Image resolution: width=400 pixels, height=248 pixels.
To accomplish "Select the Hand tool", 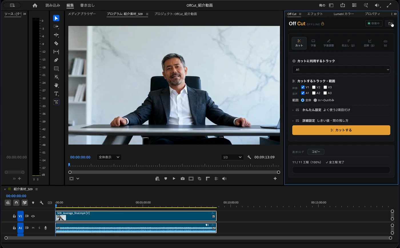I will (x=56, y=85).
